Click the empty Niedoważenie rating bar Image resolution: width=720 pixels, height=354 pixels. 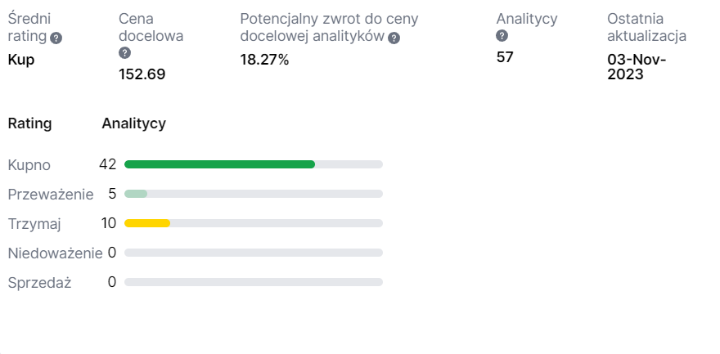254,253
